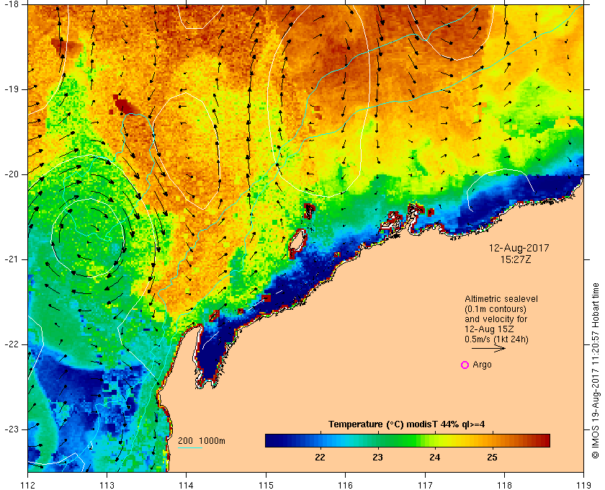
Task: Click the cyan 200 1000m depth line sample
Action: (190, 448)
